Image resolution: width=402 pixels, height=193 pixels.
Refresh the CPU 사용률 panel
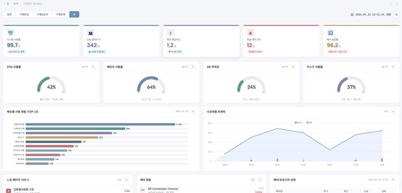[x=93, y=66]
